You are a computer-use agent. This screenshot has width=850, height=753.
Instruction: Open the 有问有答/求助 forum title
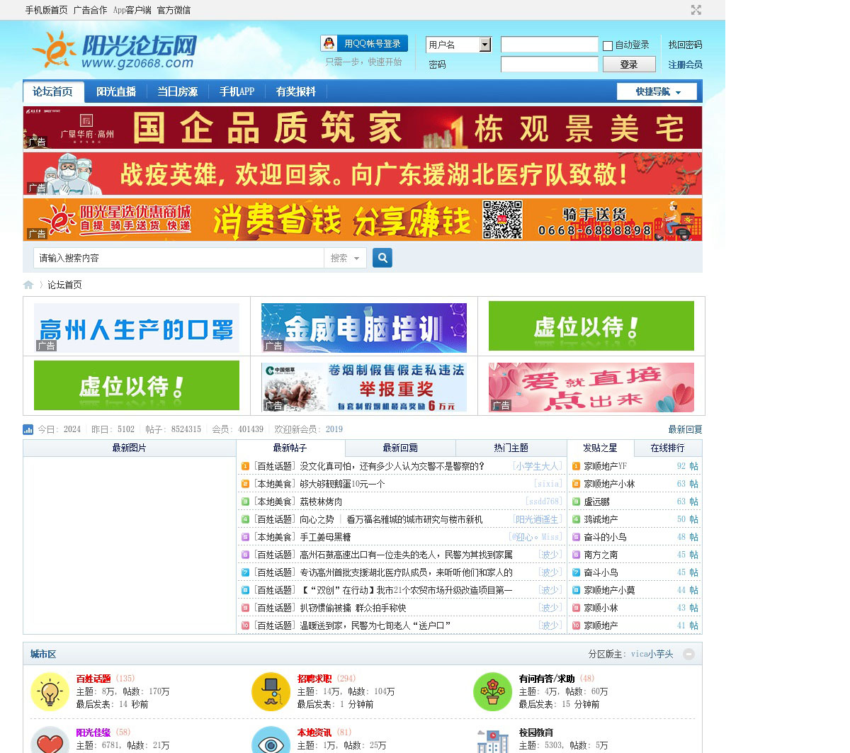pyautogui.click(x=547, y=679)
